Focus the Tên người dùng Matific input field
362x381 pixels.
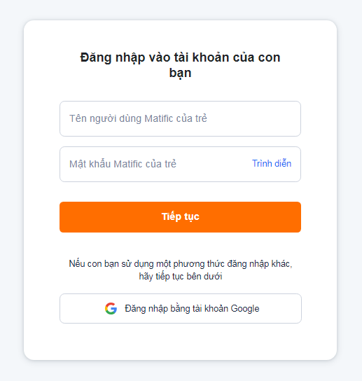(x=180, y=119)
